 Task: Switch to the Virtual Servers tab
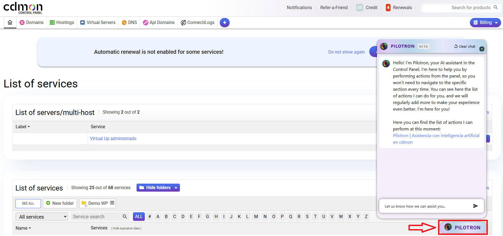[x=98, y=23]
